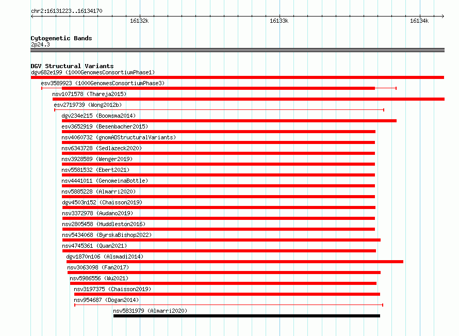The height and width of the screenshot is (336, 459).
Task: Open the nsv5831979 (Almarri2020) label
Action: coord(150,311)
